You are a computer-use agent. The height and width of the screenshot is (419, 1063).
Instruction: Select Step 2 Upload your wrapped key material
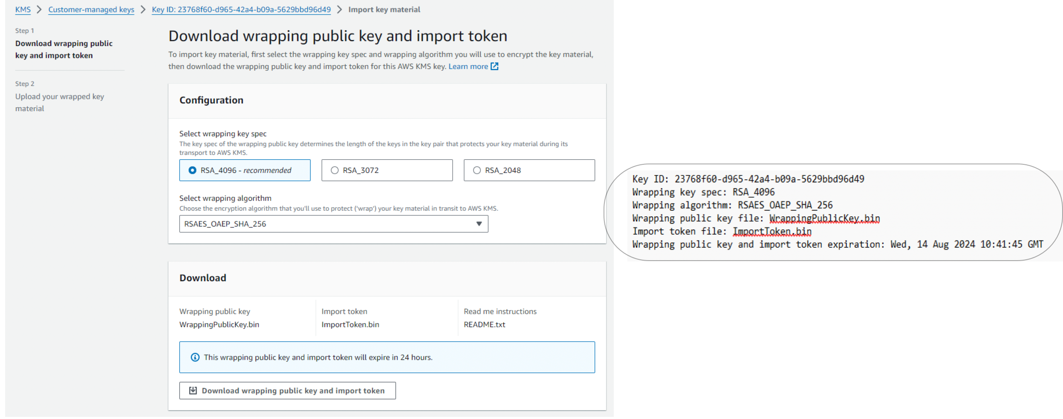tap(60, 103)
